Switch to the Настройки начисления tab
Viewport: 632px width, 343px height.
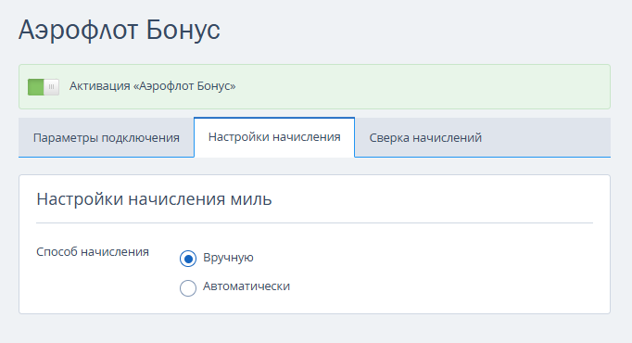[x=274, y=137]
